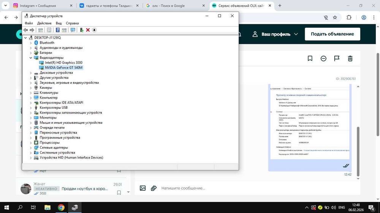
Task: Click the bookmark star in Chrome address bar
Action: 335,17
